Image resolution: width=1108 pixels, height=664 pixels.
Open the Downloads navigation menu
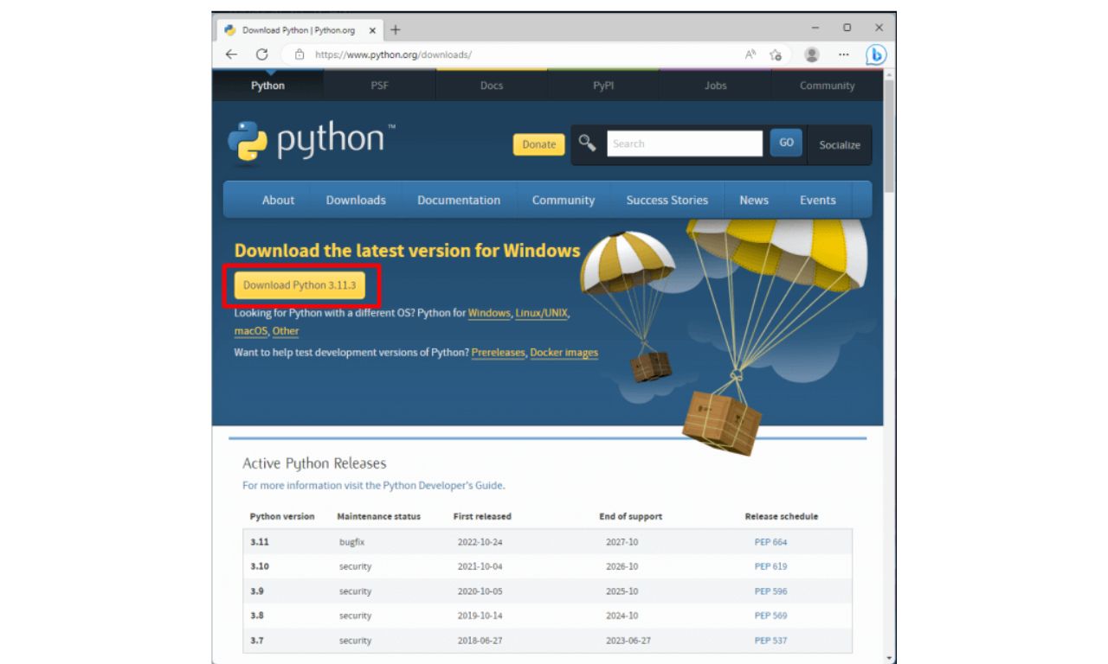356,200
